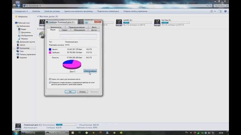
Task: Click the taskbar clock
Action: point(221,133)
